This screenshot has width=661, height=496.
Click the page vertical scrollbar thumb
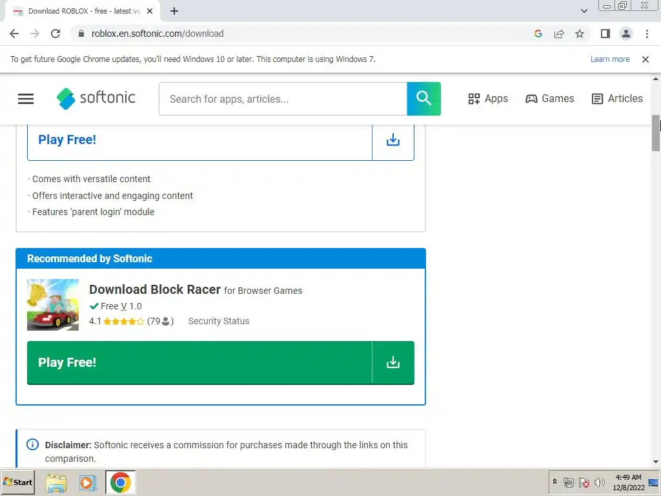tap(656, 133)
